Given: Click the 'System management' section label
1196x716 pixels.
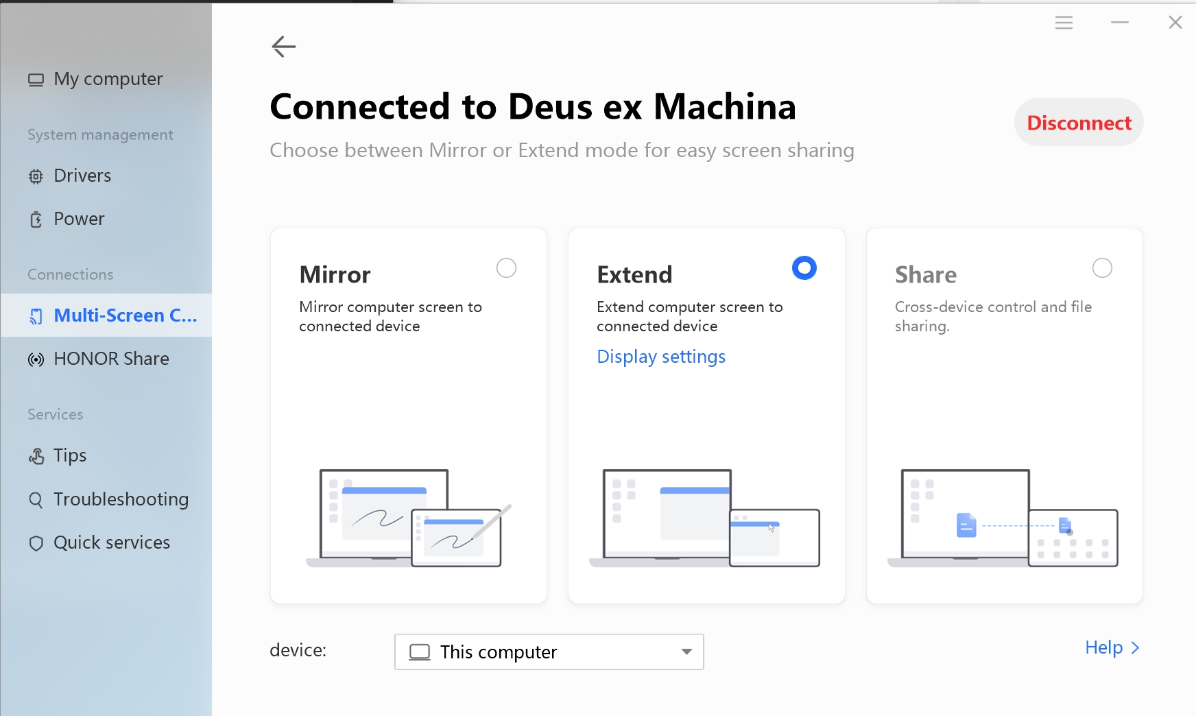Looking at the screenshot, I should coord(100,135).
